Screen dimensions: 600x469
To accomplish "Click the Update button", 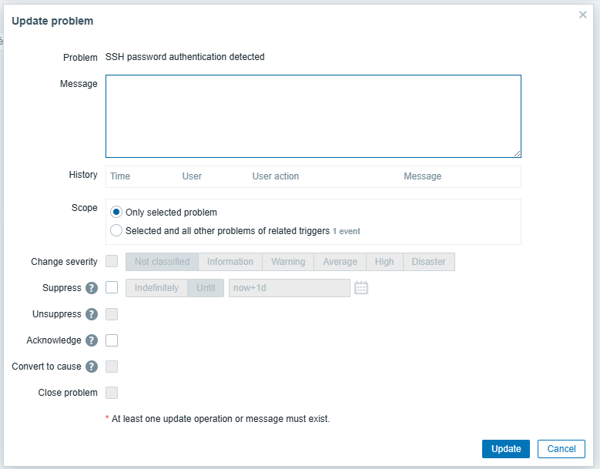I will coord(506,449).
